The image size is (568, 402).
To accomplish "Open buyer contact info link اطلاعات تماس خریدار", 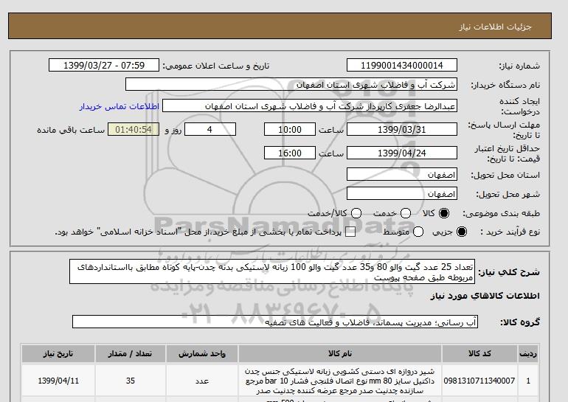I will [120, 106].
